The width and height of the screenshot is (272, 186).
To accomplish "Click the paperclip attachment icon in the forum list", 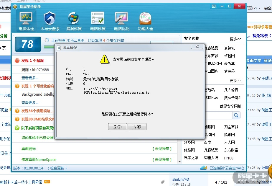I will coord(163,182).
